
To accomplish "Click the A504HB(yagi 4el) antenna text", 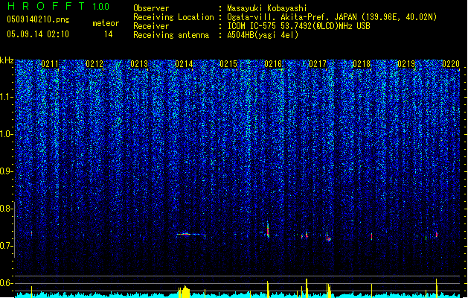I will [x=263, y=35].
